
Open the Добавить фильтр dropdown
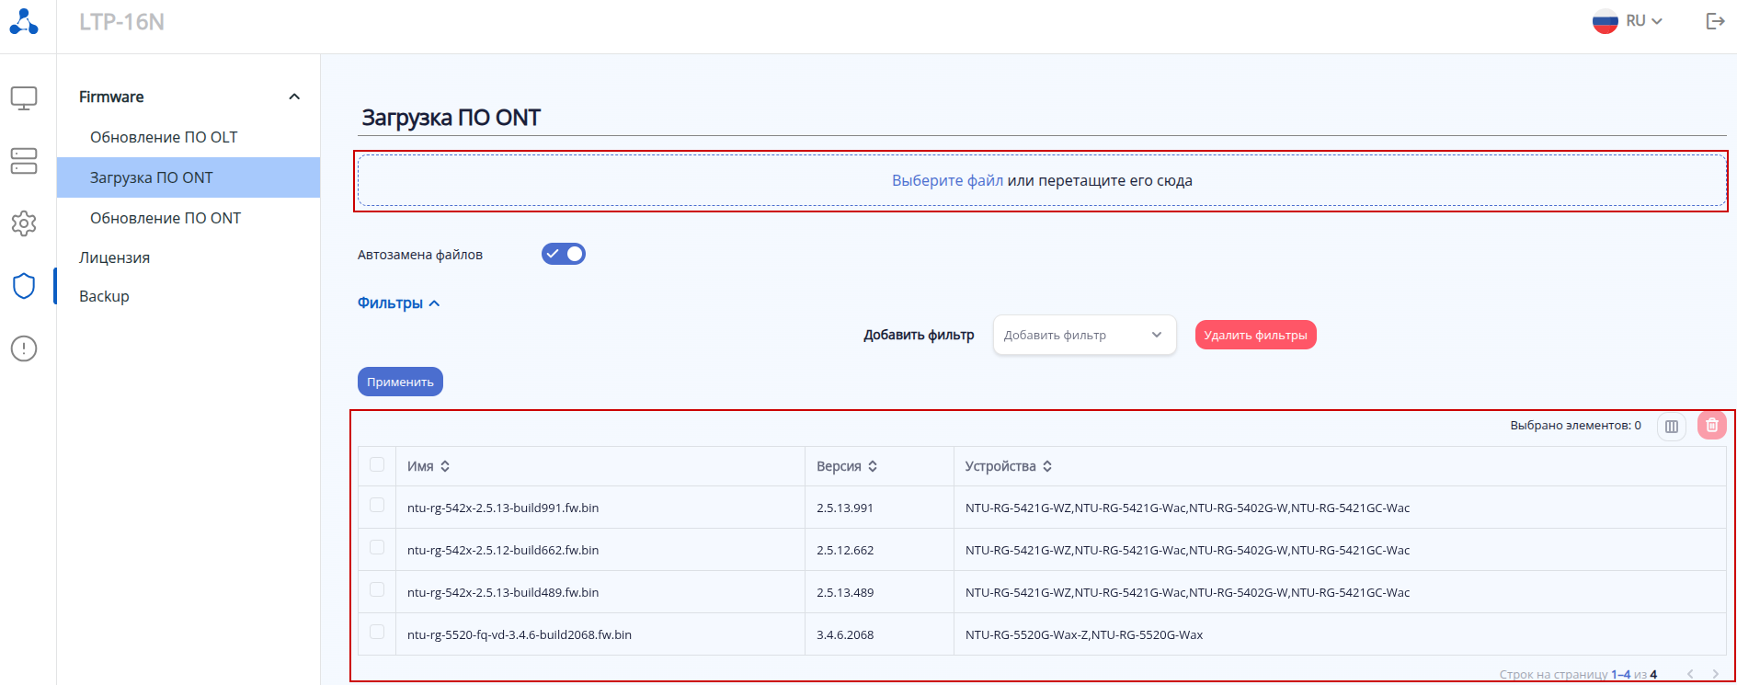pos(1084,335)
